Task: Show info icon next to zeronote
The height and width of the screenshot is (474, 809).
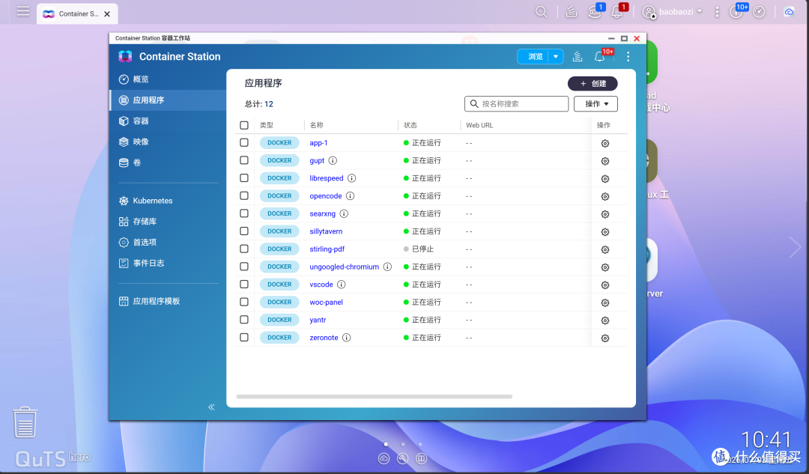Action: [x=346, y=337]
